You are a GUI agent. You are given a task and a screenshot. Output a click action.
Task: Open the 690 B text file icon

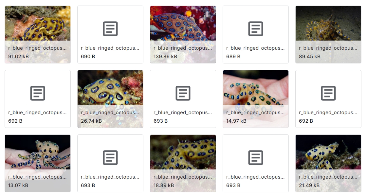coord(110,29)
